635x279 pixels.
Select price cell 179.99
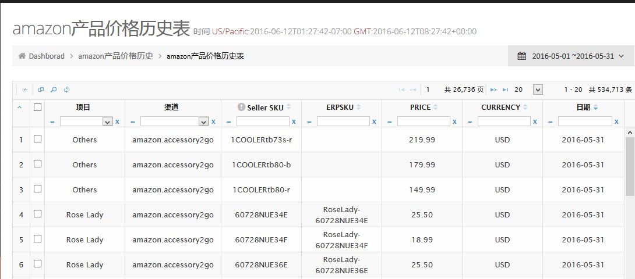tap(422, 165)
